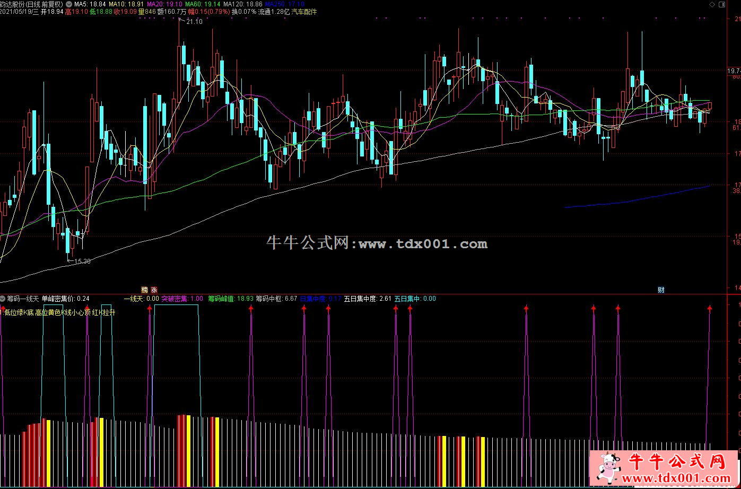This screenshot has height=489, width=741.
Task: Click the 高19.10 high price
Action: tap(76, 12)
